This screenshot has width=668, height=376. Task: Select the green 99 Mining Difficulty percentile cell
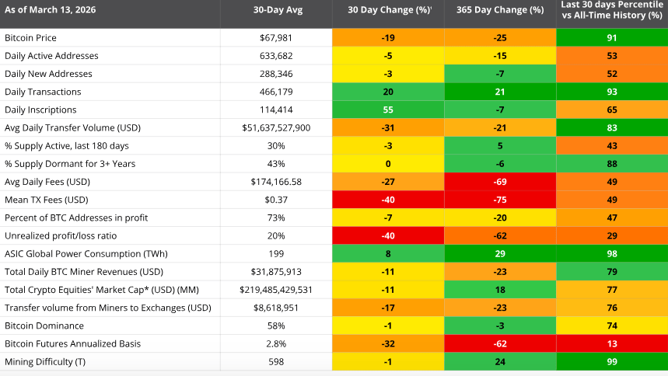[x=611, y=362]
